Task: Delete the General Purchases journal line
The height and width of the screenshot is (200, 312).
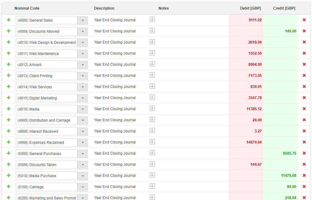Action: (x=304, y=153)
